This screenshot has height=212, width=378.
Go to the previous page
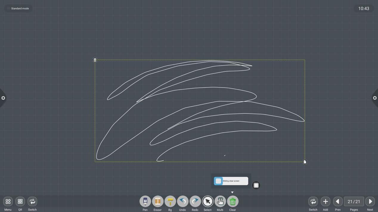click(x=338, y=201)
